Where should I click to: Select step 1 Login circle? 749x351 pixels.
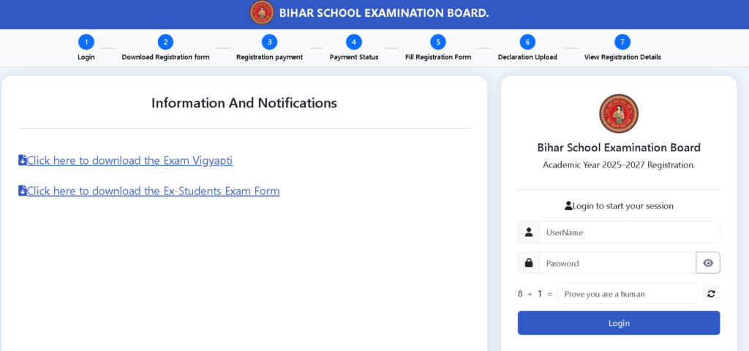pyautogui.click(x=86, y=42)
